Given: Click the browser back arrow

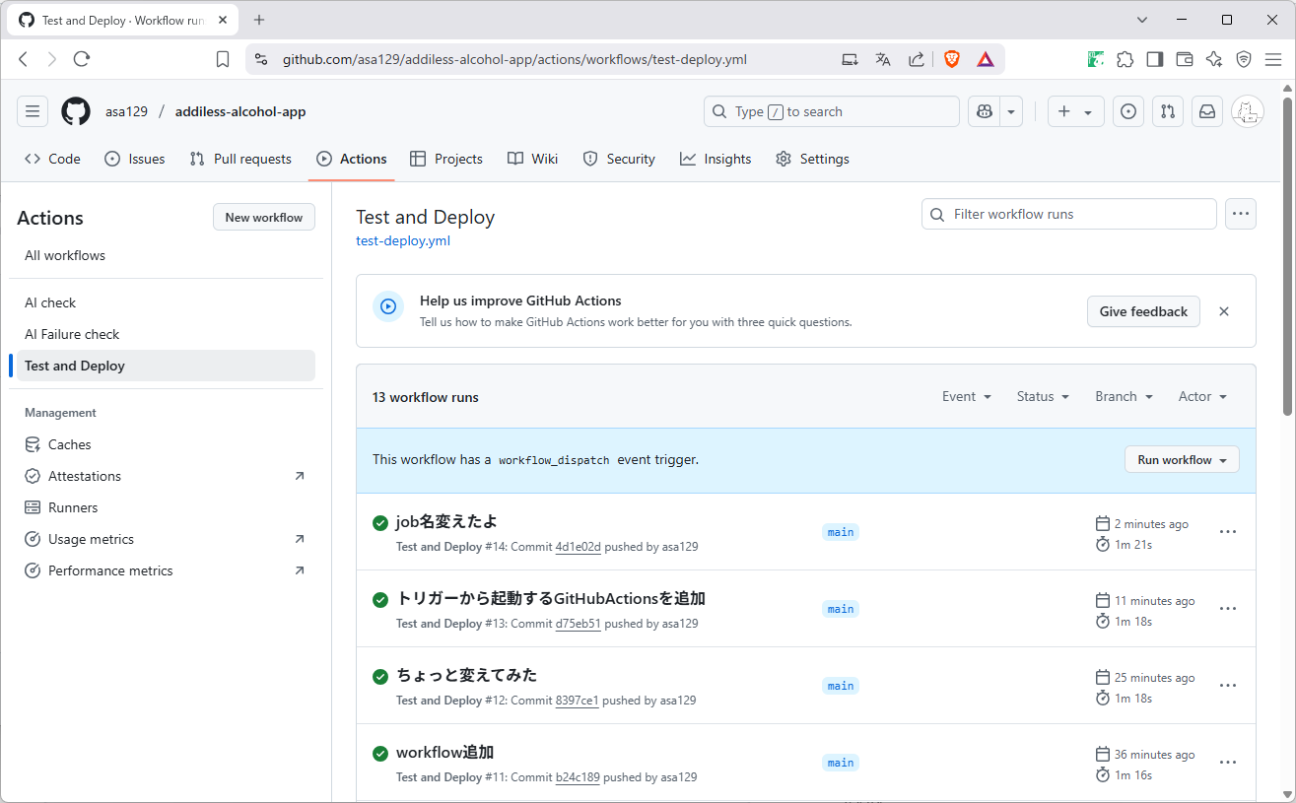Looking at the screenshot, I should 24,59.
